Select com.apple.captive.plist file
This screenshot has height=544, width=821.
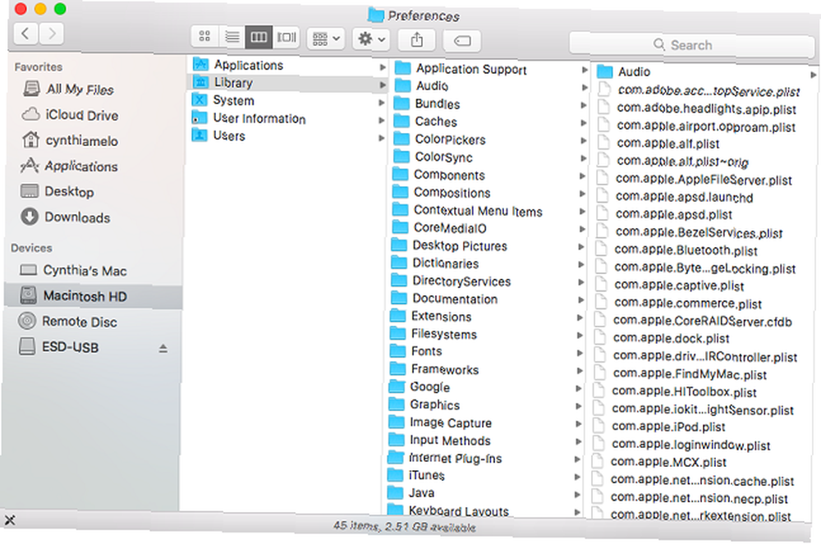click(x=670, y=286)
